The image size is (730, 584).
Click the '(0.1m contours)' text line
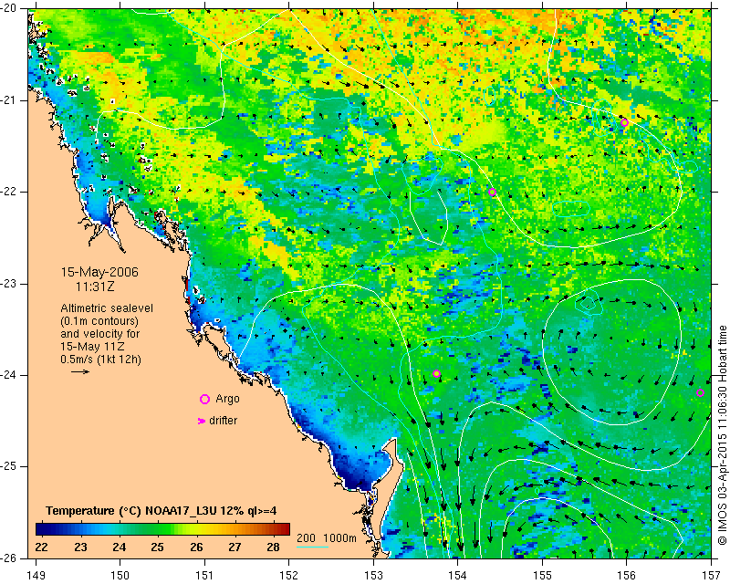[x=99, y=321]
